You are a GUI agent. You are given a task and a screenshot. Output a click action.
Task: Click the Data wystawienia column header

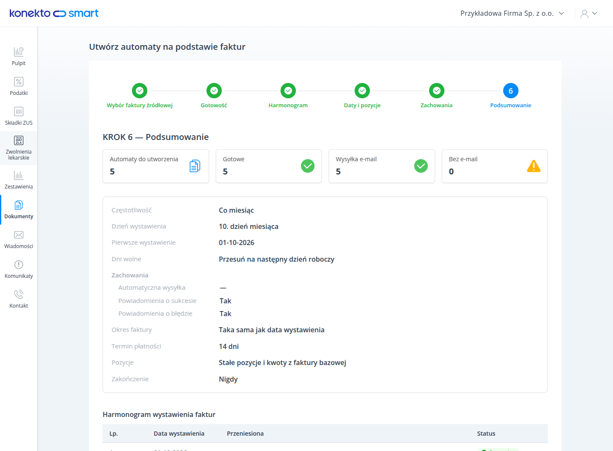[179, 434]
